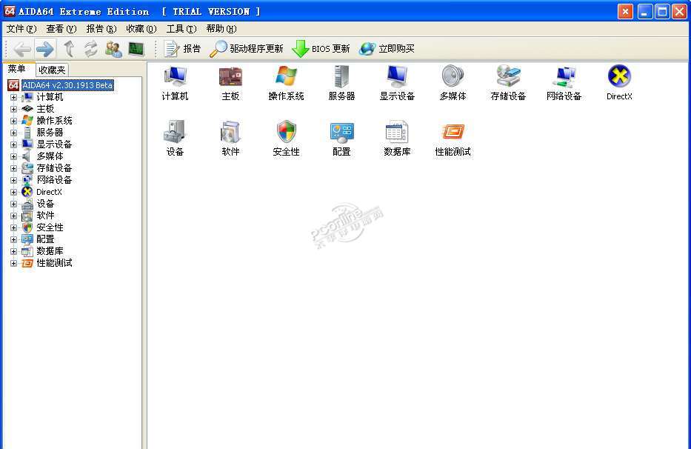The image size is (691, 449).
Task: Click the 立即购买 buy now button
Action: click(x=387, y=48)
